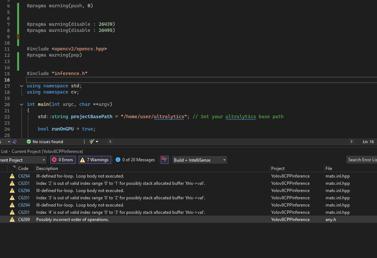This screenshot has width=377, height=258.
Task: Toggle the 0 of 20 Messages filter
Action: pos(135,160)
